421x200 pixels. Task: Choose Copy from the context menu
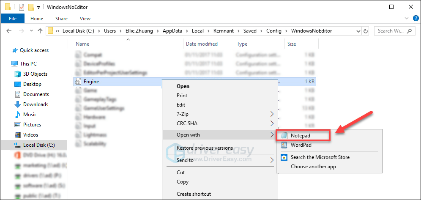coord(183,182)
